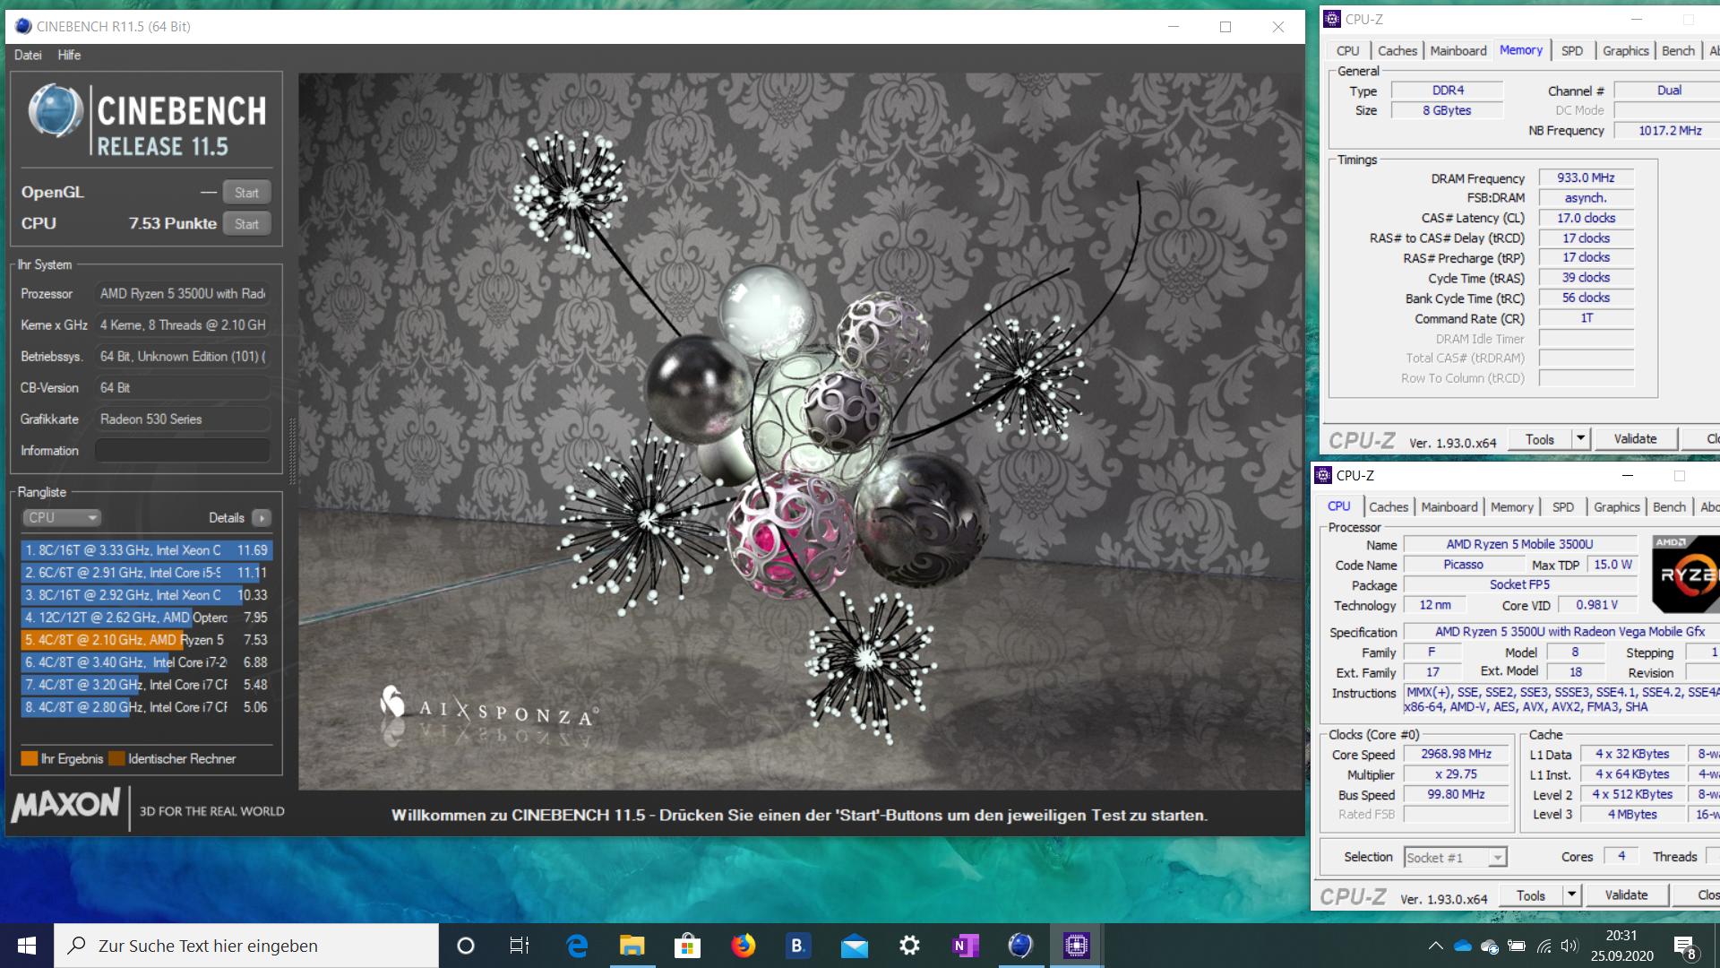Open Mail app from taskbar
Image resolution: width=1720 pixels, height=968 pixels.
tap(854, 946)
